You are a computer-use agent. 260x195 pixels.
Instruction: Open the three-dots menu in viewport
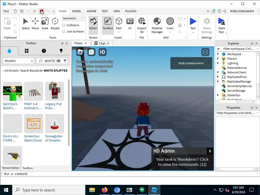(205, 52)
